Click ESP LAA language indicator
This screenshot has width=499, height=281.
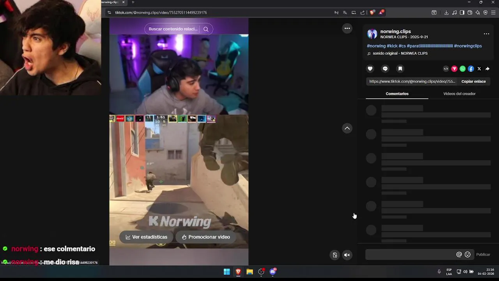449,272
